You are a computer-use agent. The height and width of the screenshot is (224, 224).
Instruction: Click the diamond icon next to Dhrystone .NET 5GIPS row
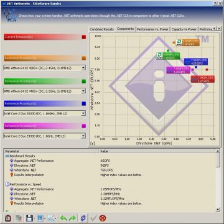coord(12,166)
